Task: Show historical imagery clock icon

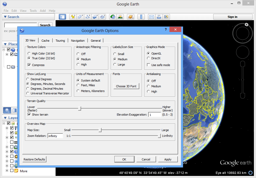Action: [x=113, y=17]
